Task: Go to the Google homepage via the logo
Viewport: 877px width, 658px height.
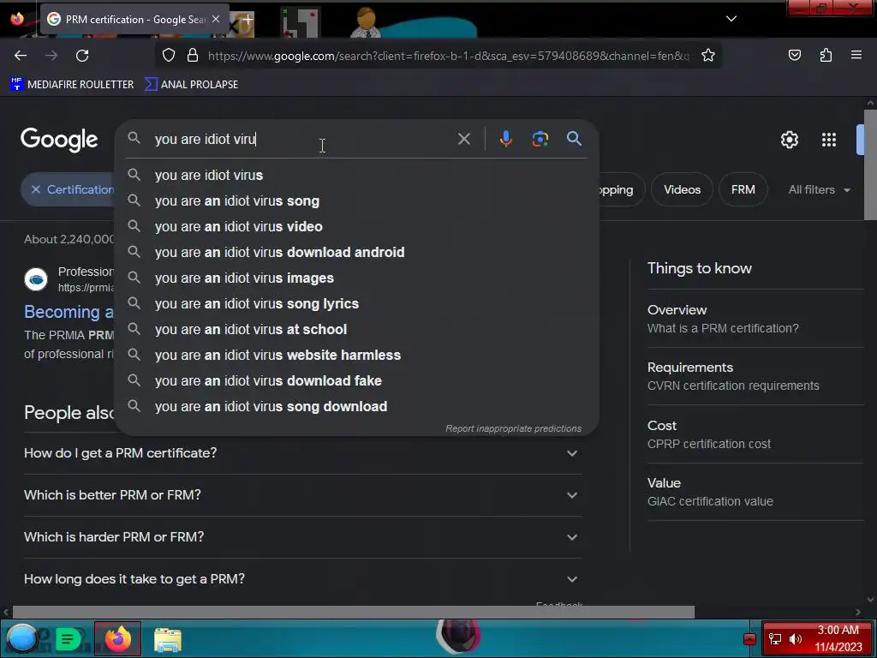Action: coord(59,140)
